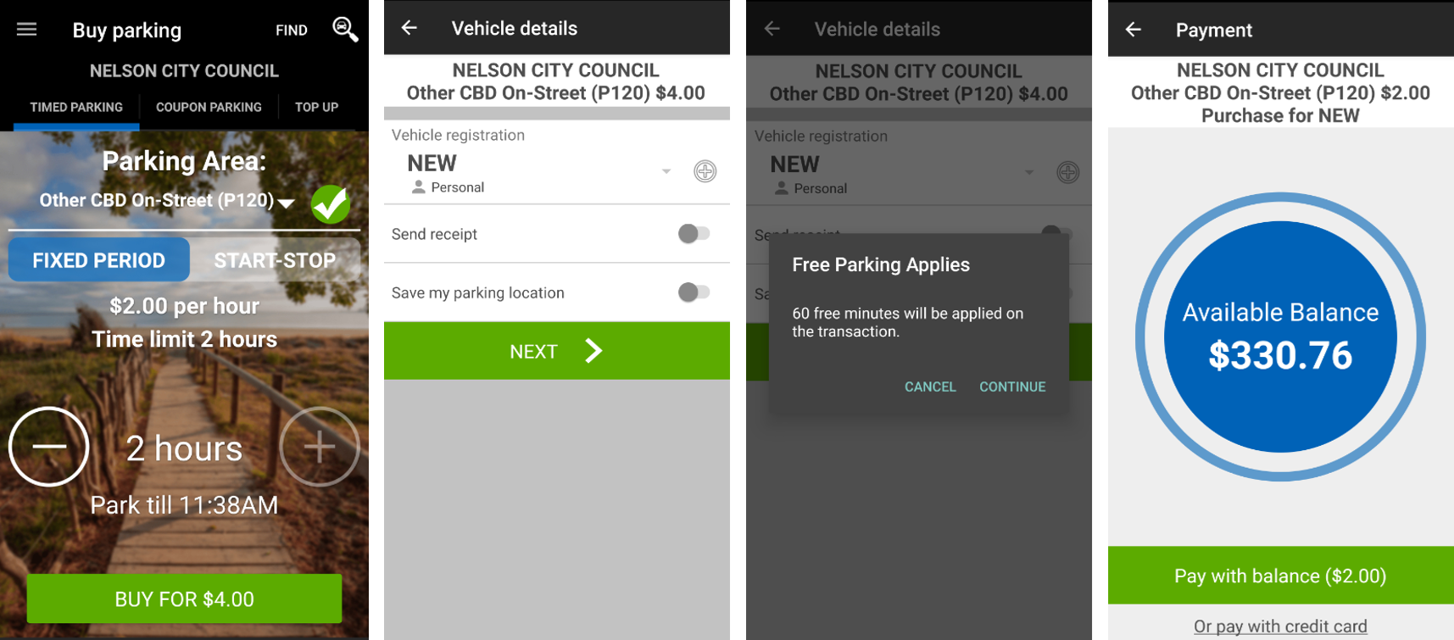Tap the green checkmark confirming parking area
Image resolution: width=1454 pixels, height=640 pixels.
click(330, 203)
